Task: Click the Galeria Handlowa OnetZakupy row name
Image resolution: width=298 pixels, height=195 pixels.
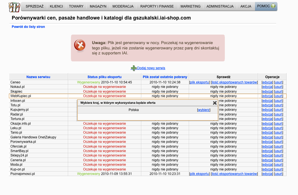Action: pos(33,137)
